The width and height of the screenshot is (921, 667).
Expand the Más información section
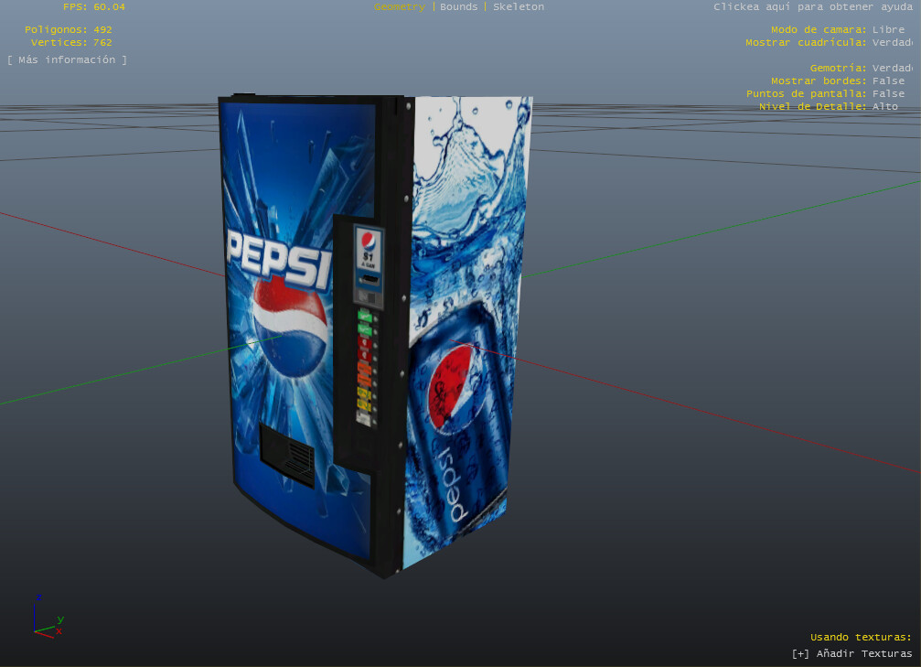pyautogui.click(x=67, y=60)
